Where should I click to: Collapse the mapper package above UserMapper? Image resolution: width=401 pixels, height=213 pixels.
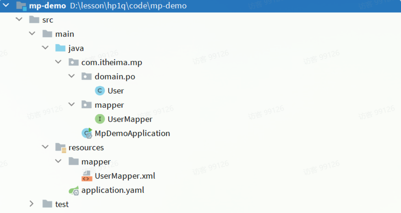pos(71,104)
